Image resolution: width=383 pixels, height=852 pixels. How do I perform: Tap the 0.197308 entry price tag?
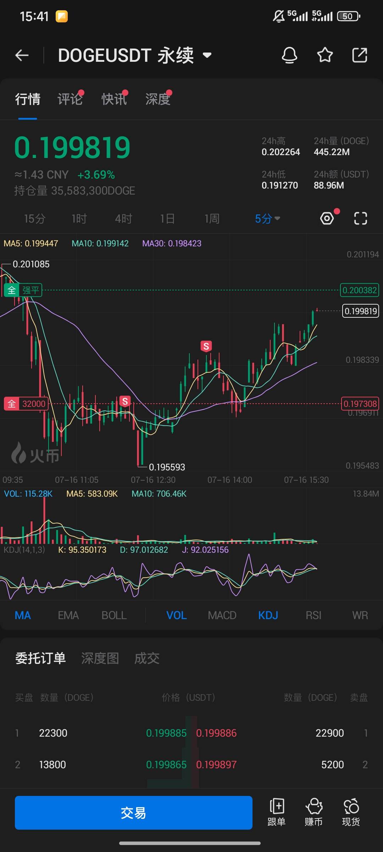360,404
